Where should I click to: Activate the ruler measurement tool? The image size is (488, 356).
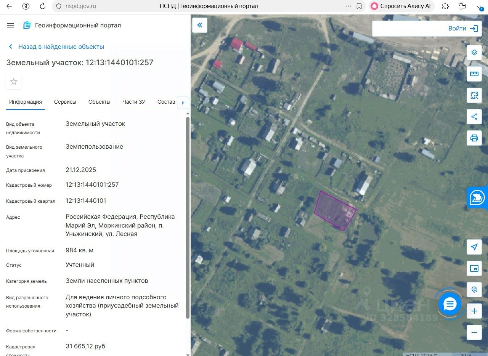474,74
